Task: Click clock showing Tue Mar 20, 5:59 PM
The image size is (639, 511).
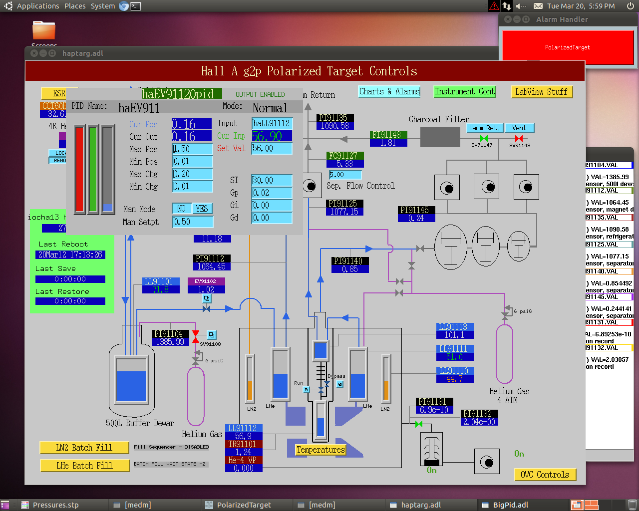Action: pyautogui.click(x=581, y=6)
